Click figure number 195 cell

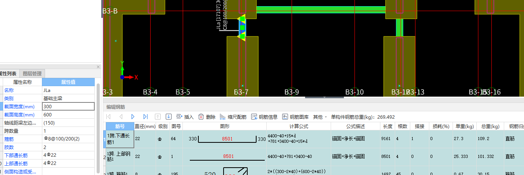coord(176,171)
